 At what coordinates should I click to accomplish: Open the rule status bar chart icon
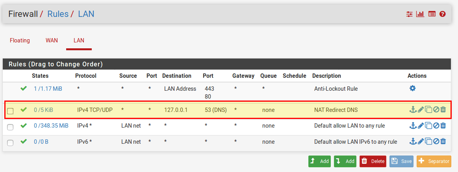point(420,14)
